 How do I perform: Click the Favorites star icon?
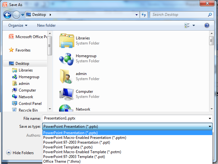[x=11, y=50]
